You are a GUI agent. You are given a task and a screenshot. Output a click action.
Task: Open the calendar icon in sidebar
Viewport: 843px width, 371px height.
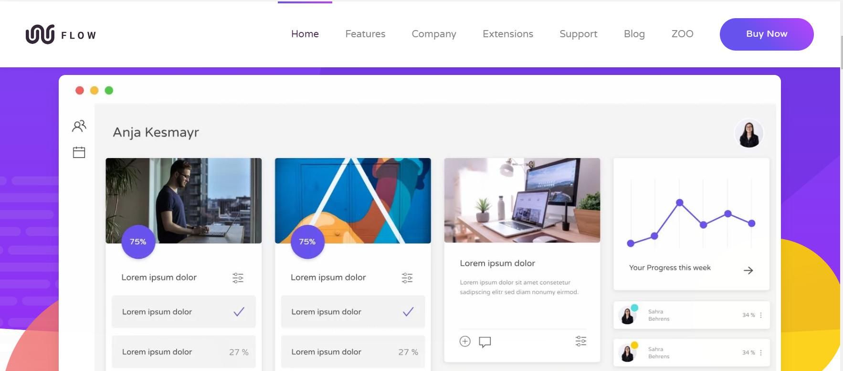point(79,152)
